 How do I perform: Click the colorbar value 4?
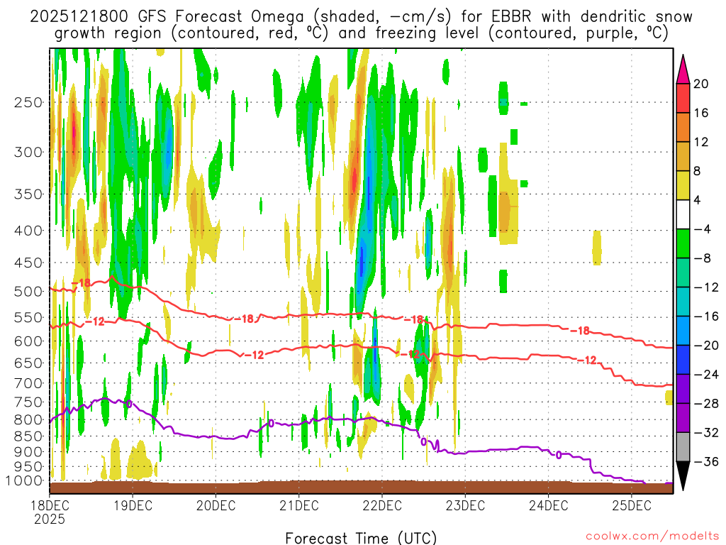coord(698,200)
